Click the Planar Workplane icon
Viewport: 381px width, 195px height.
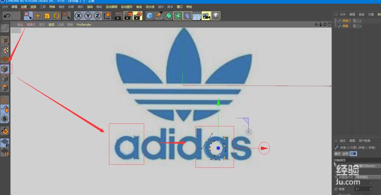point(5,152)
